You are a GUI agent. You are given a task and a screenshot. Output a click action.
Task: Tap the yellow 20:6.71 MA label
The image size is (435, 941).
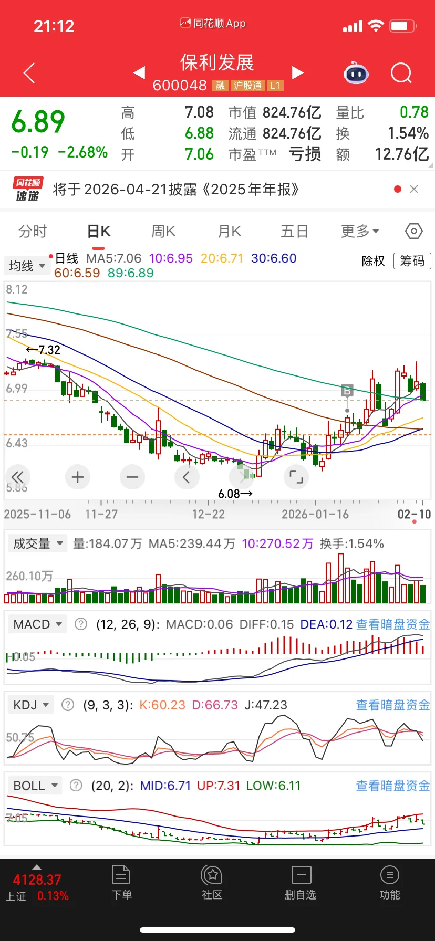pyautogui.click(x=222, y=258)
